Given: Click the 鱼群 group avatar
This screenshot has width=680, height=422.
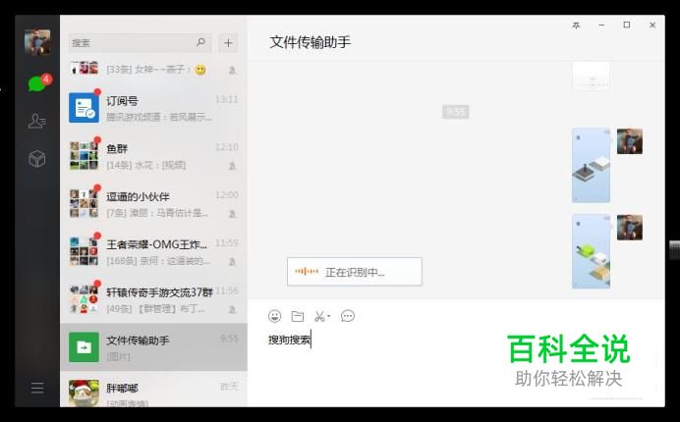Looking at the screenshot, I should click(x=85, y=155).
